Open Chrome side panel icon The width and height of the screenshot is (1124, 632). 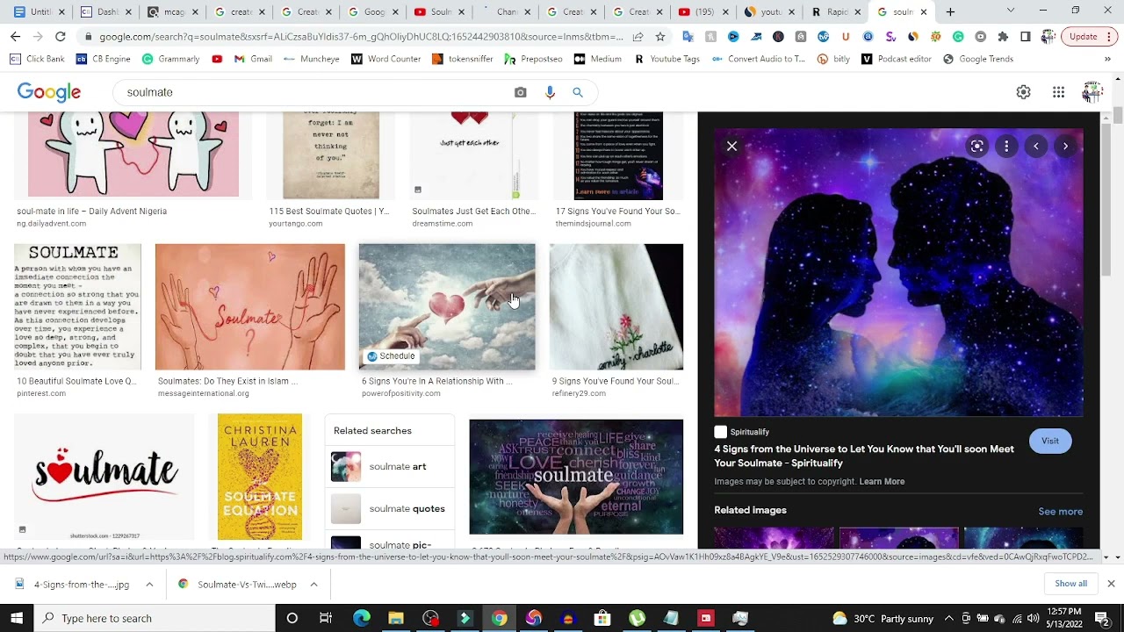point(1026,37)
